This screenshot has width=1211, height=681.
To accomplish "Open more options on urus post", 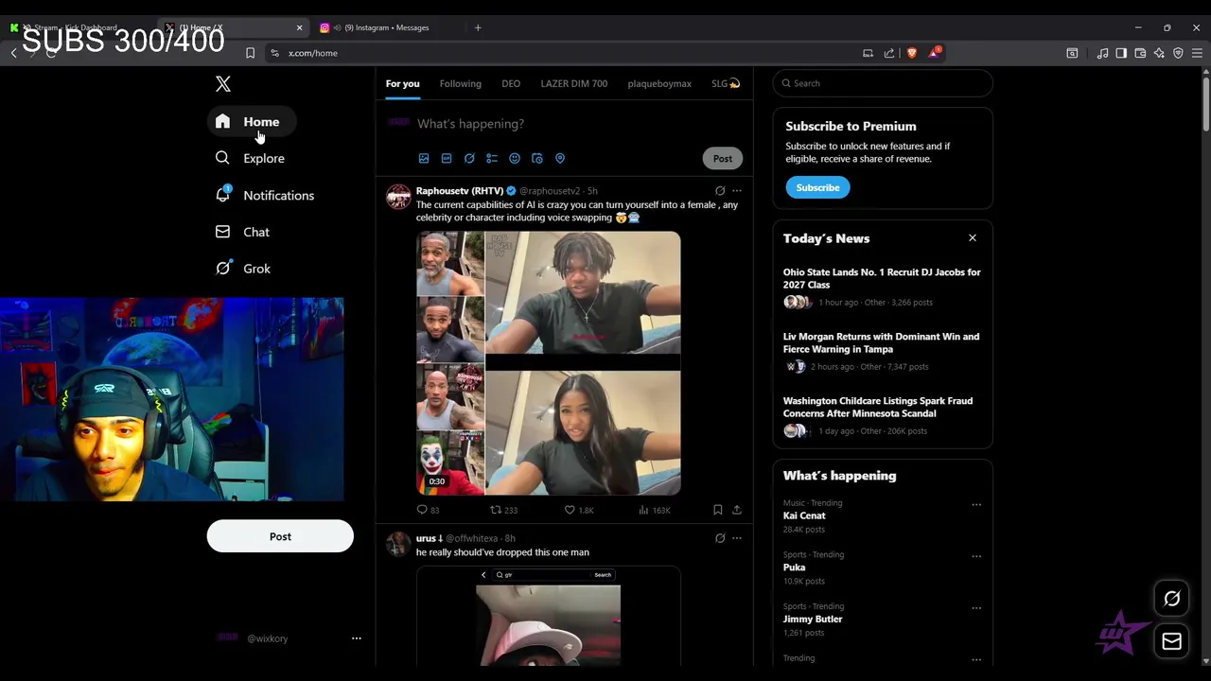I will pos(737,538).
